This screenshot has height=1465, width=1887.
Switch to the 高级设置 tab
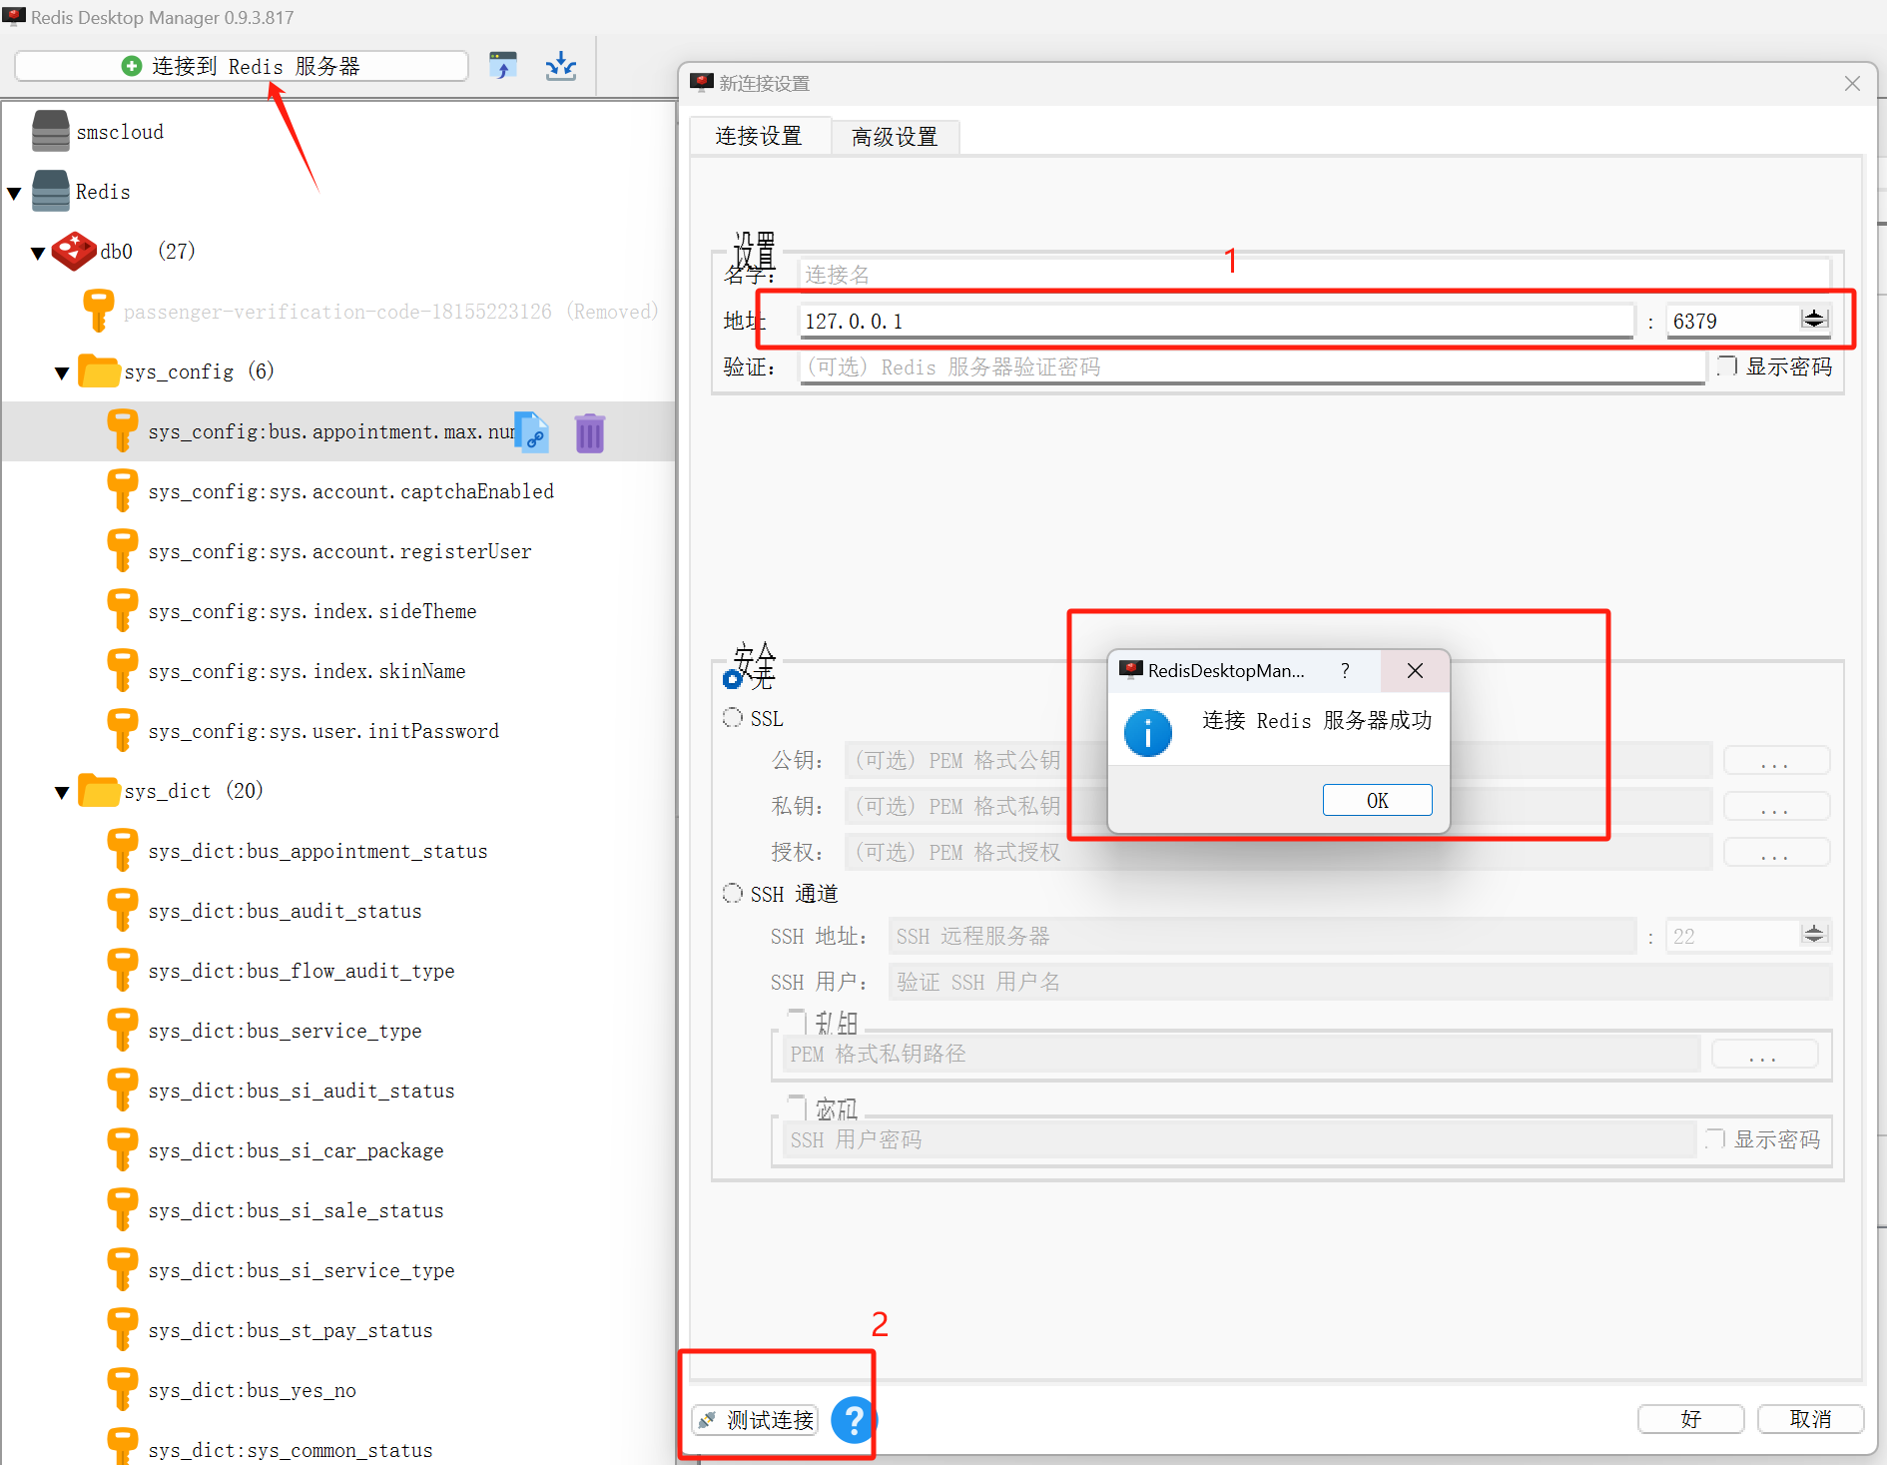point(895,137)
